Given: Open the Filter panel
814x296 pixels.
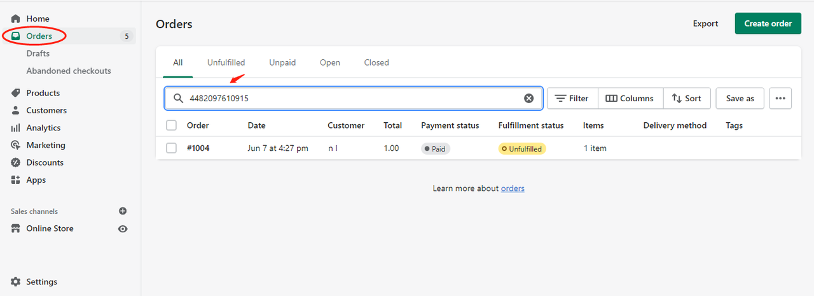Looking at the screenshot, I should (572, 99).
